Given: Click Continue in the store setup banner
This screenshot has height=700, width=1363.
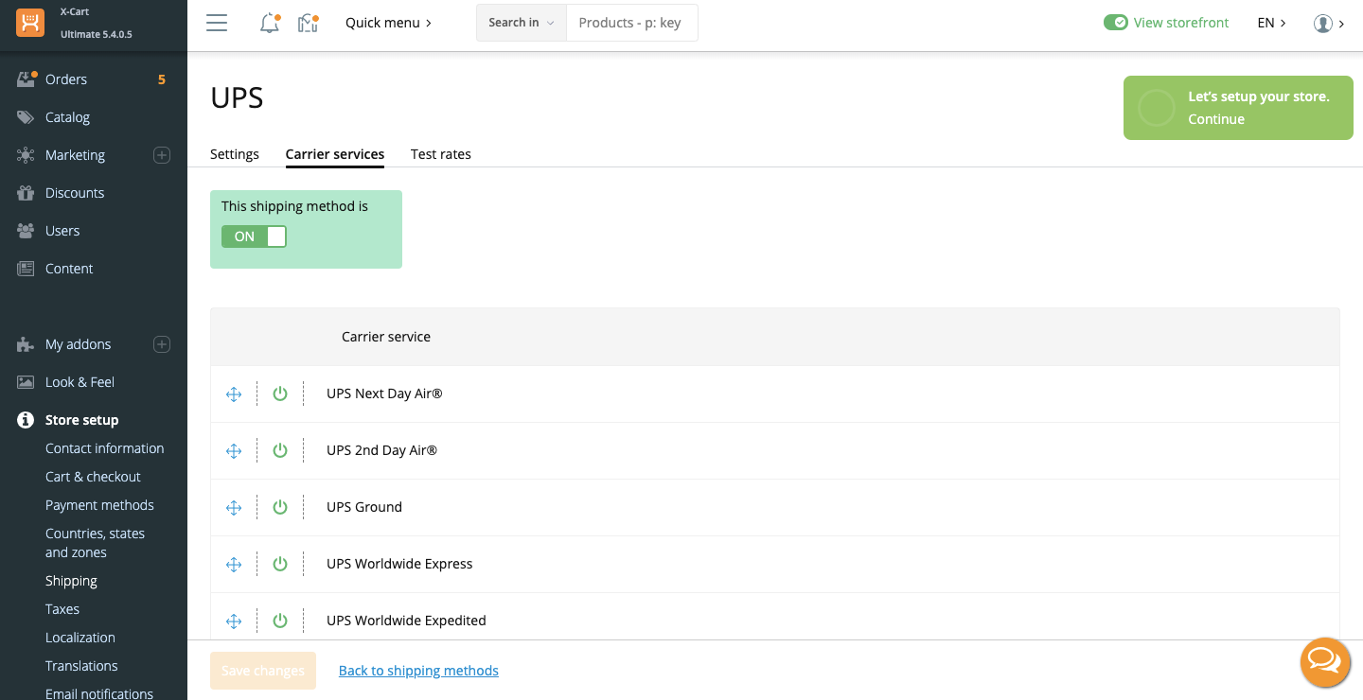Looking at the screenshot, I should click(1216, 119).
